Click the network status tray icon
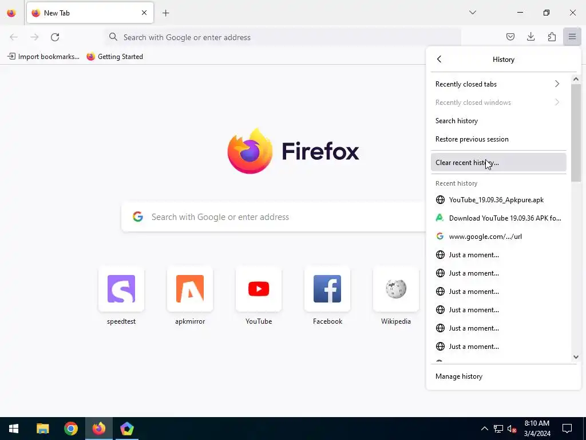This screenshot has height=440, width=586. pos(498,429)
